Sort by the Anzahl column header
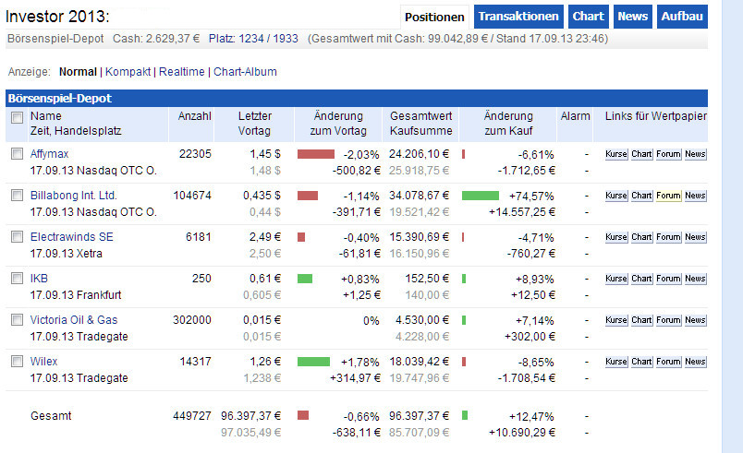Image resolution: width=743 pixels, height=453 pixels. tap(194, 116)
